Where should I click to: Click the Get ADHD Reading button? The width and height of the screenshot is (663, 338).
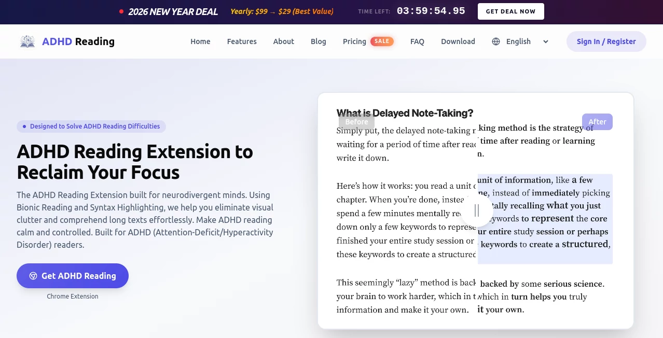[73, 276]
